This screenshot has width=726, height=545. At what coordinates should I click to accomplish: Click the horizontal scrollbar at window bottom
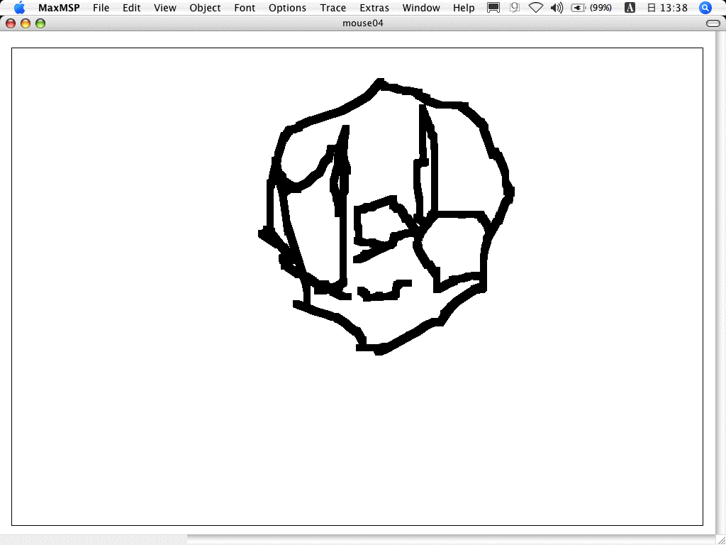pos(358,540)
